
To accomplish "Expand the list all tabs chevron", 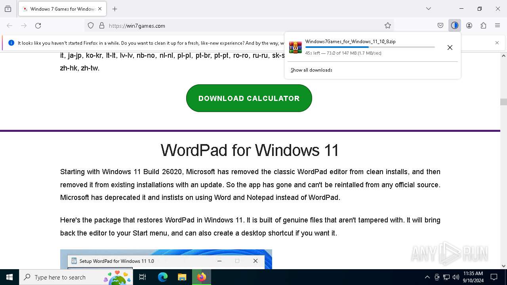I will click(x=429, y=9).
